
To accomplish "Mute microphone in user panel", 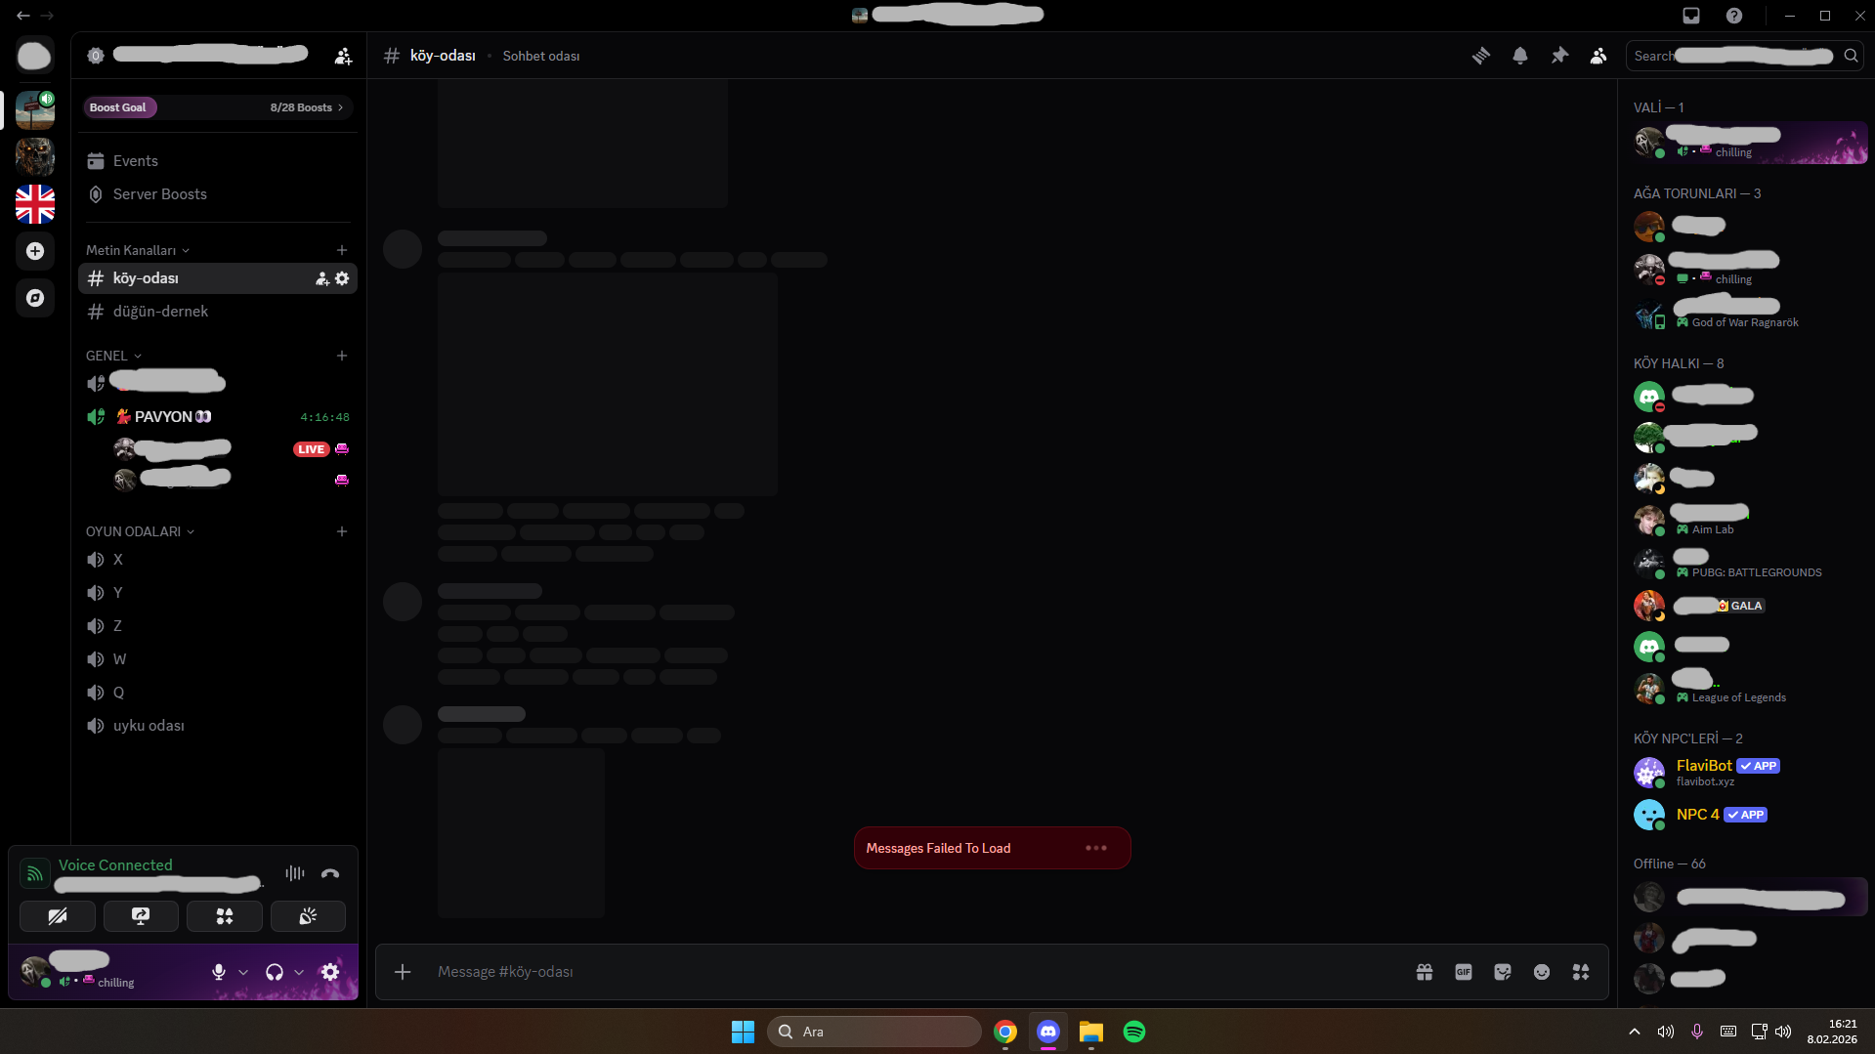I will 219,972.
